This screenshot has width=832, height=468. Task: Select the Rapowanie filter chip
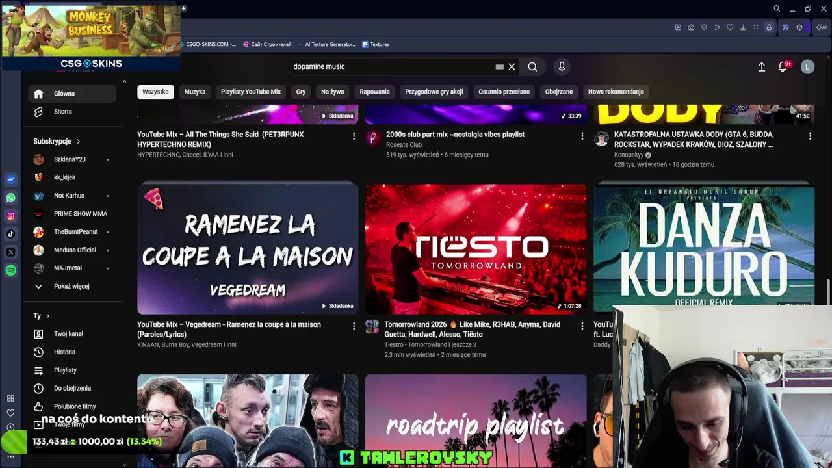pos(375,92)
